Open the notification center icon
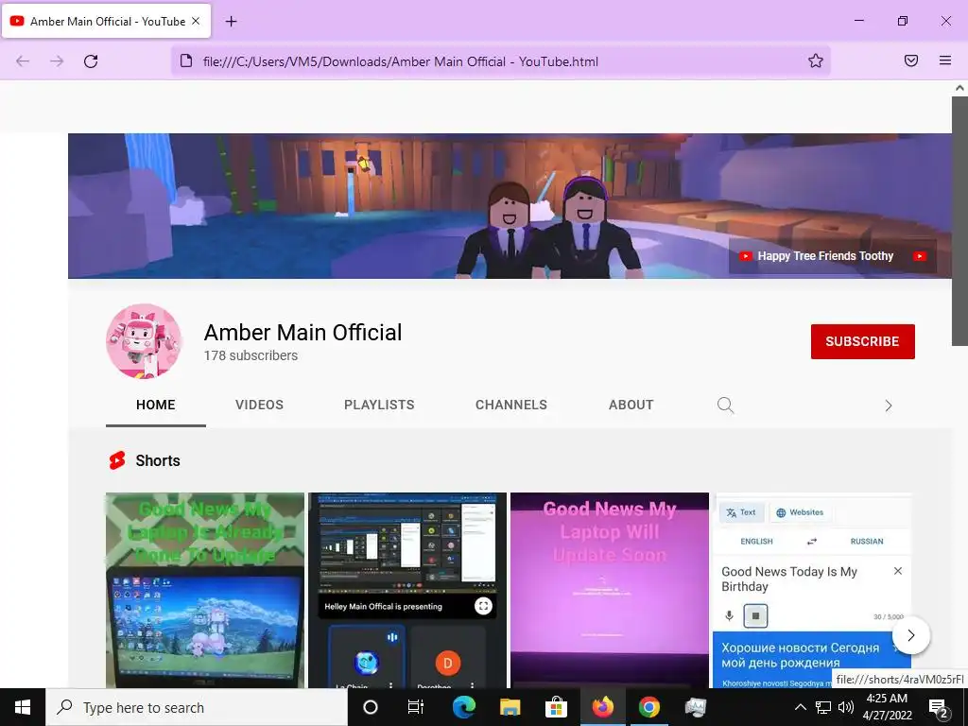Viewport: 968px width, 726px height. [939, 708]
